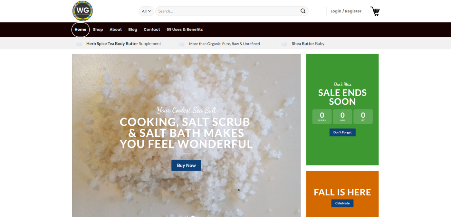Click the Celebrate button
Image resolution: width=451 pixels, height=217 pixels.
click(x=342, y=203)
